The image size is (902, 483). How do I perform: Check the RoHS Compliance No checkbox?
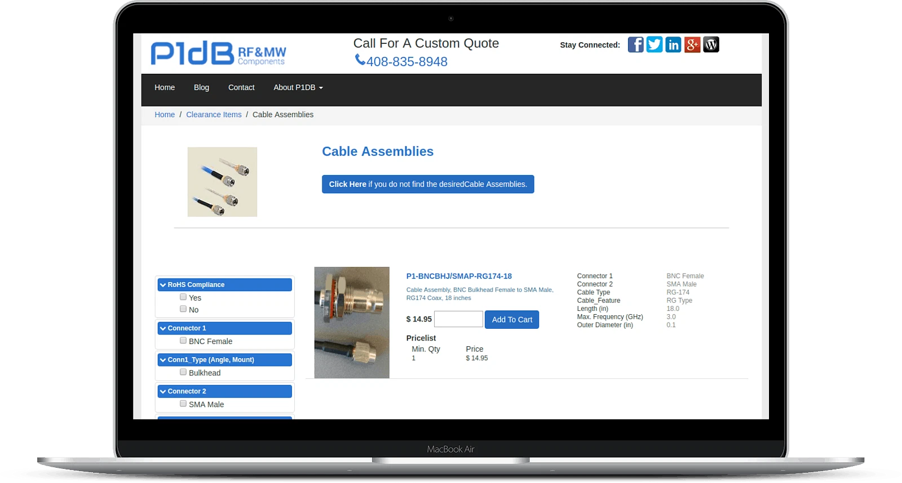point(183,309)
